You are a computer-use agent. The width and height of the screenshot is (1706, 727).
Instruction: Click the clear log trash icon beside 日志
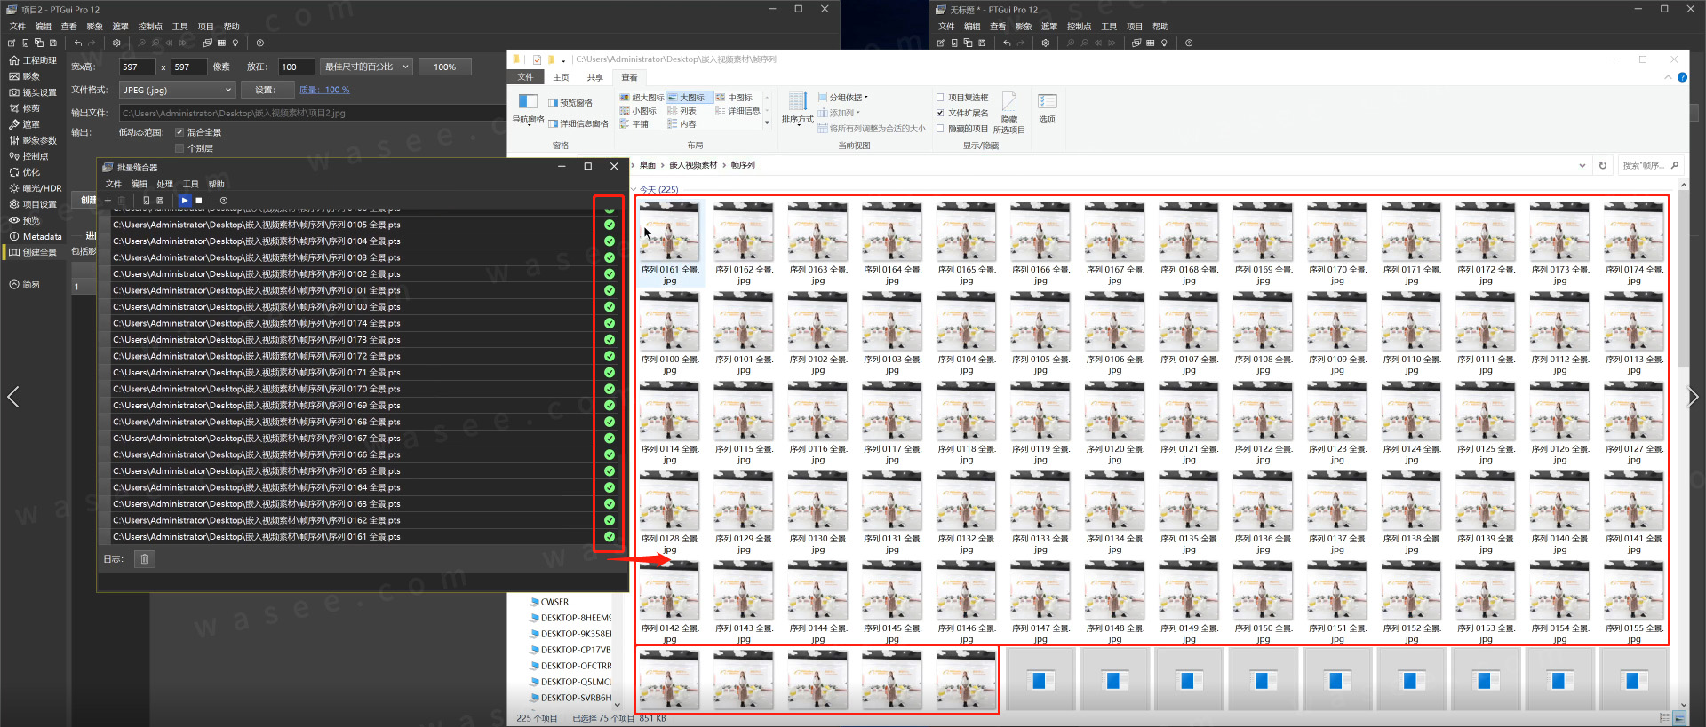(x=145, y=559)
